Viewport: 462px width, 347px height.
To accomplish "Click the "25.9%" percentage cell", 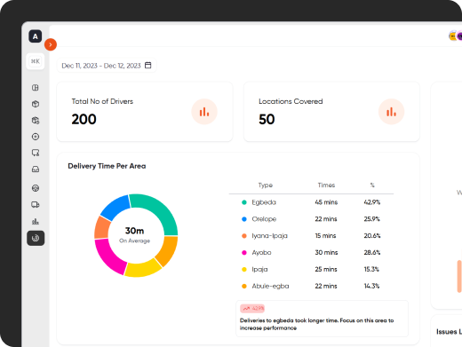I will click(x=372, y=219).
